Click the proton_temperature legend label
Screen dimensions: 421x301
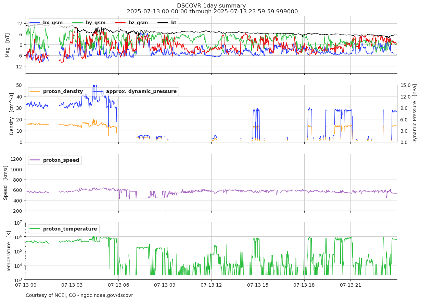pyautogui.click(x=70, y=229)
